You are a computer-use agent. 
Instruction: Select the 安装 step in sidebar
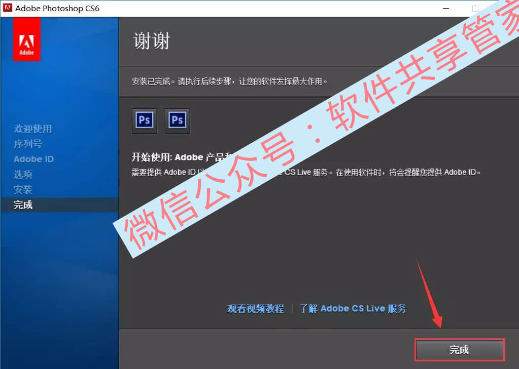pyautogui.click(x=23, y=190)
